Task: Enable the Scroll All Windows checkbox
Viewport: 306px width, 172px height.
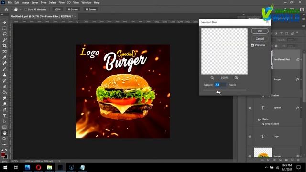Action: click(25, 9)
